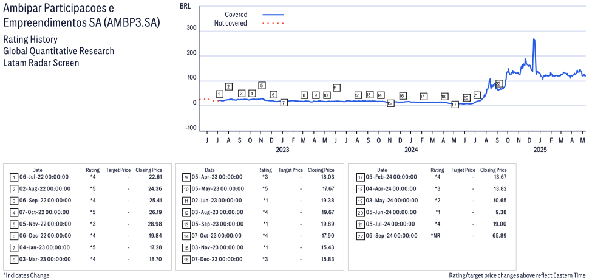
Task: Click the 'BRL' axis unit label
Action: (x=185, y=6)
